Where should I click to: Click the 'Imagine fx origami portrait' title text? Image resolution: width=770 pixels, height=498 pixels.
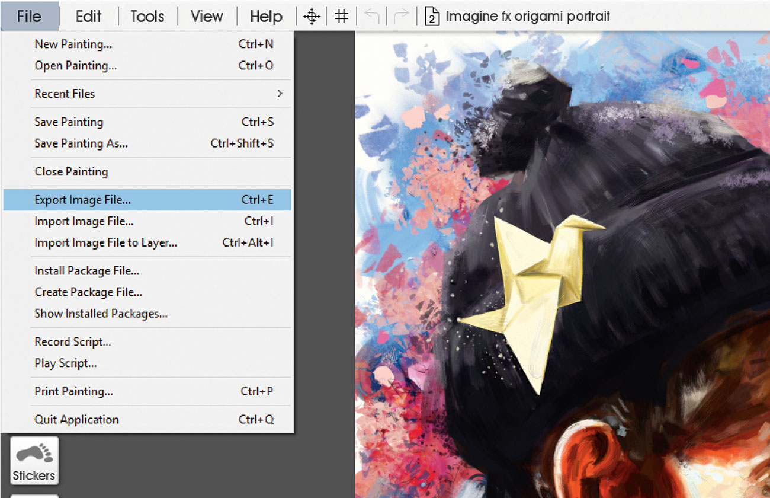(x=528, y=17)
